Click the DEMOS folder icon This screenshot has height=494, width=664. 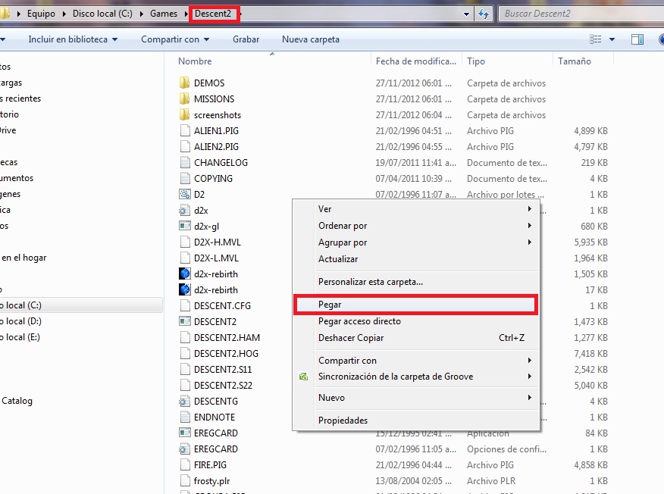[184, 83]
